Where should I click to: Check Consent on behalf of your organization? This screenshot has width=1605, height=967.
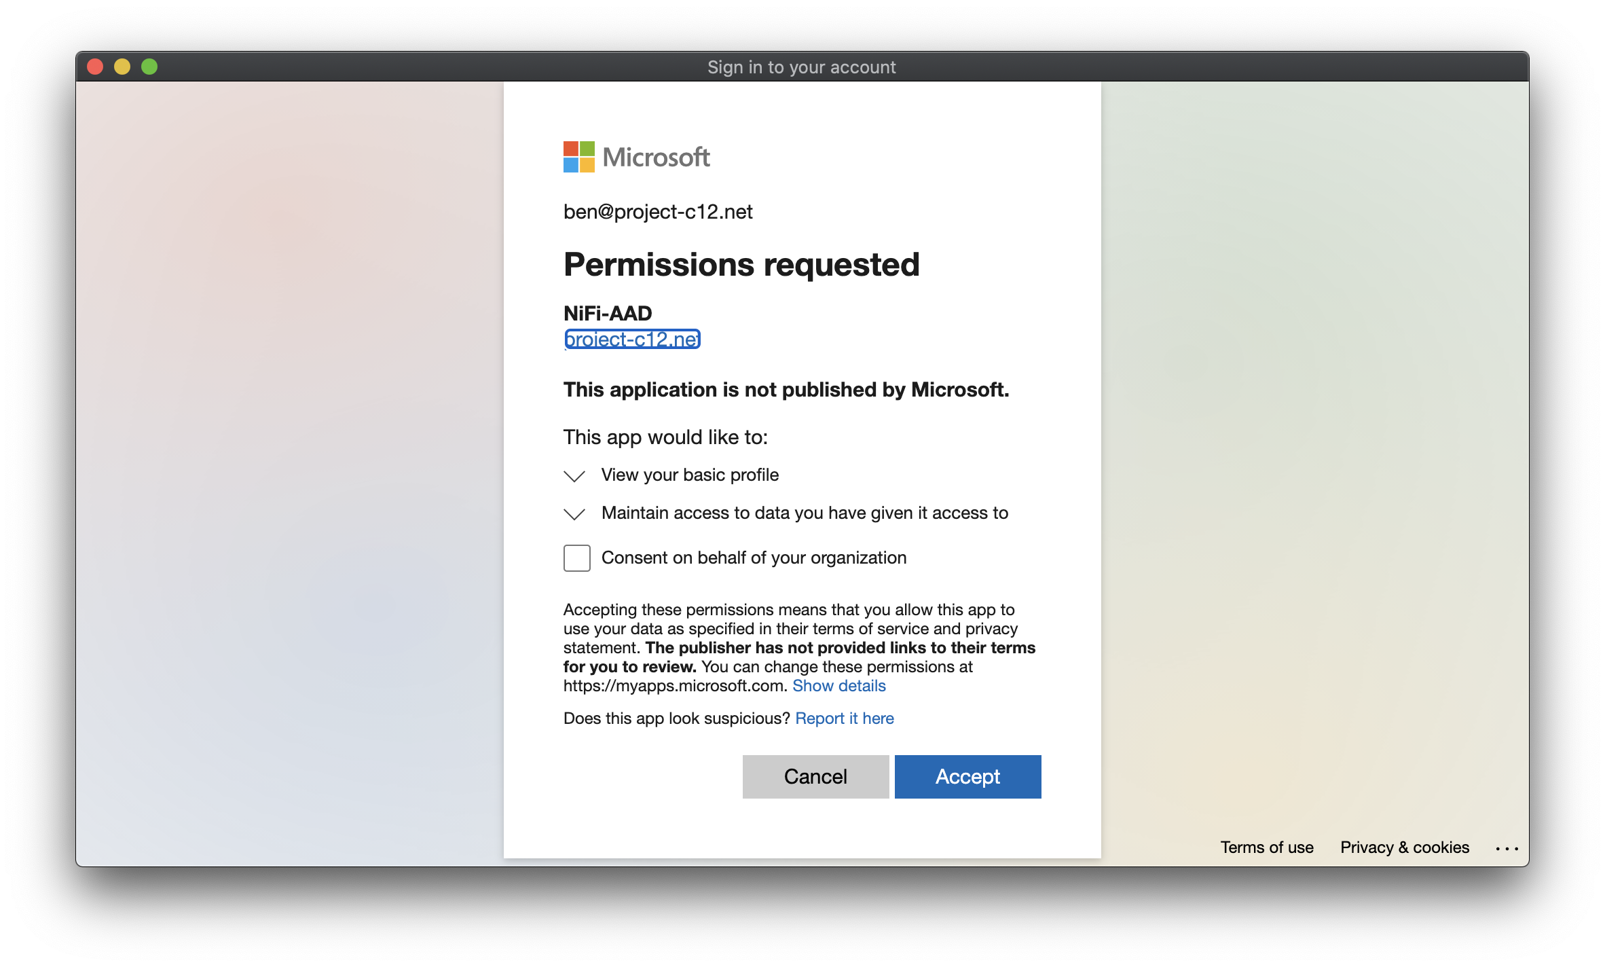click(576, 558)
